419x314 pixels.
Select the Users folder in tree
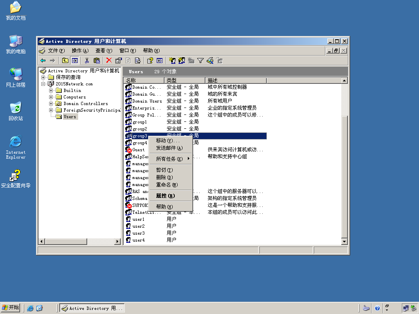pos(70,117)
